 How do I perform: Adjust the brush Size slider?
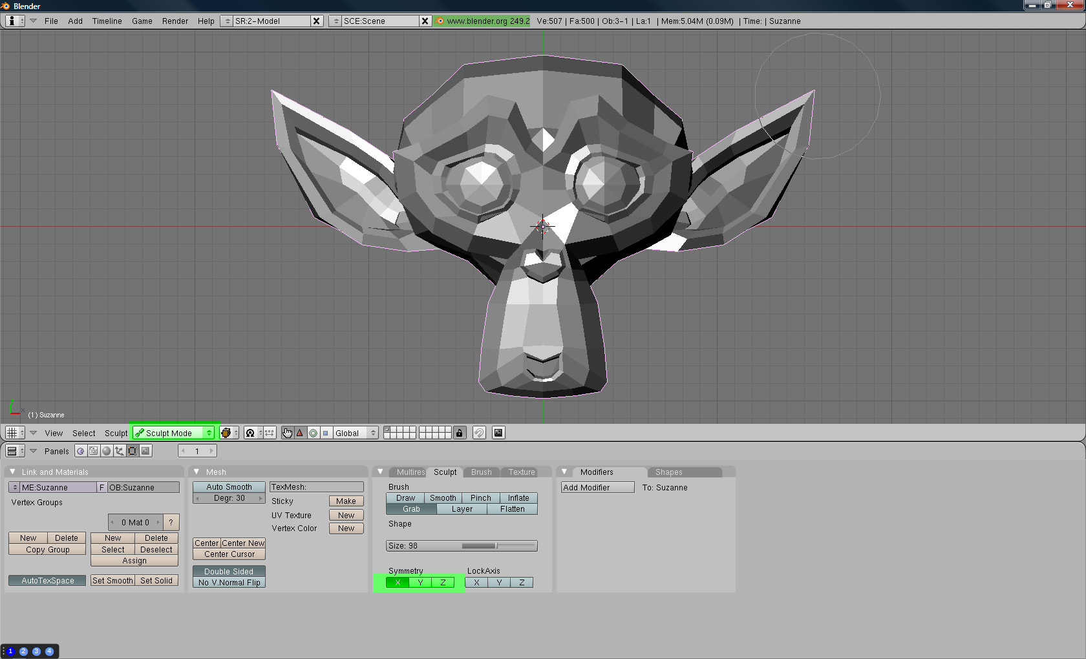(462, 546)
